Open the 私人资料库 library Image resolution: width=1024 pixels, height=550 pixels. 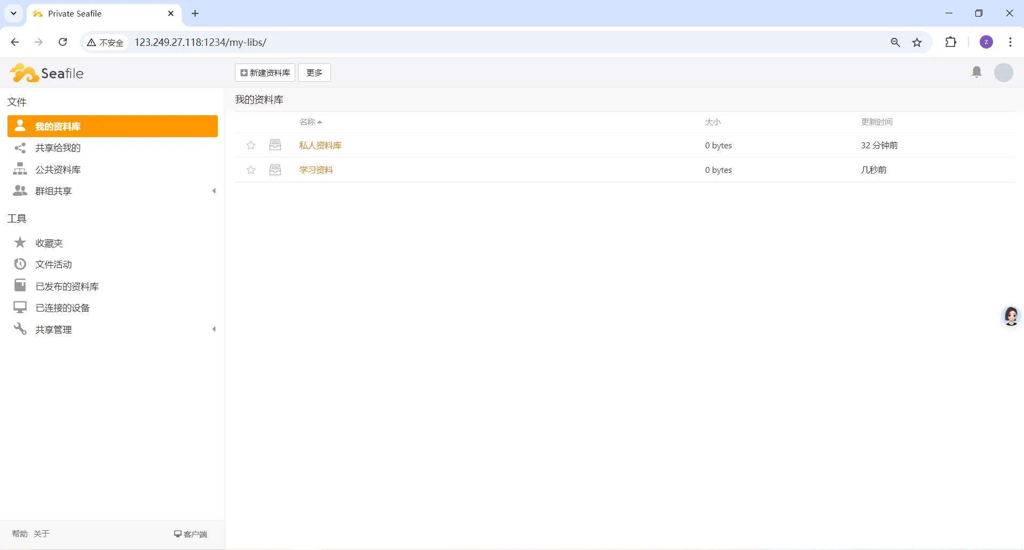point(320,145)
